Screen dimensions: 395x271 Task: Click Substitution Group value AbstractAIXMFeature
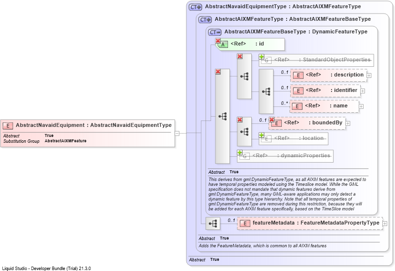pos(65,141)
